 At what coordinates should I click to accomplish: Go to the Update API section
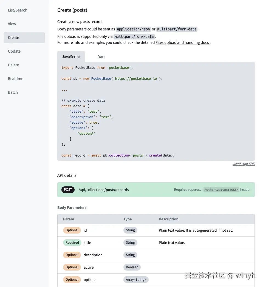(14, 51)
